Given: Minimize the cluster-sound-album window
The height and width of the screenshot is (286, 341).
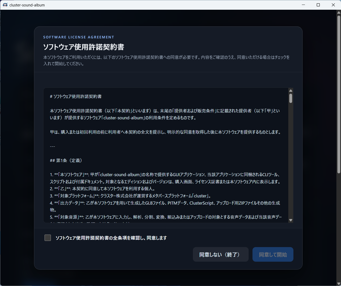Looking at the screenshot, I should point(303,5).
